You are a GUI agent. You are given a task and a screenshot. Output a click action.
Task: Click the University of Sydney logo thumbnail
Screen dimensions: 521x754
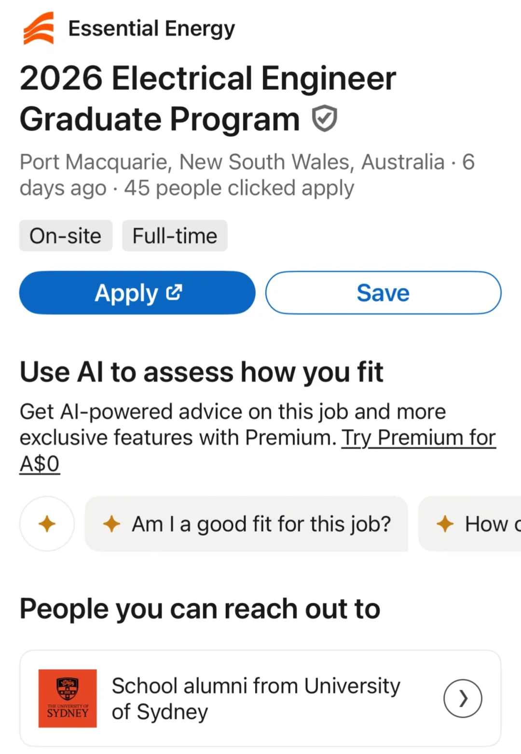[68, 698]
